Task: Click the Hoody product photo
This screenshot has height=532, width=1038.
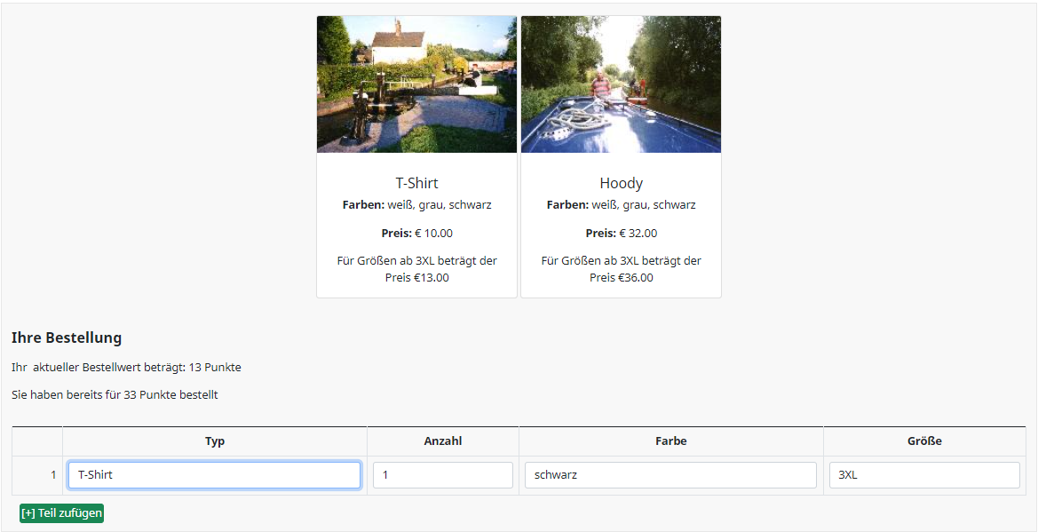Action: 621,84
